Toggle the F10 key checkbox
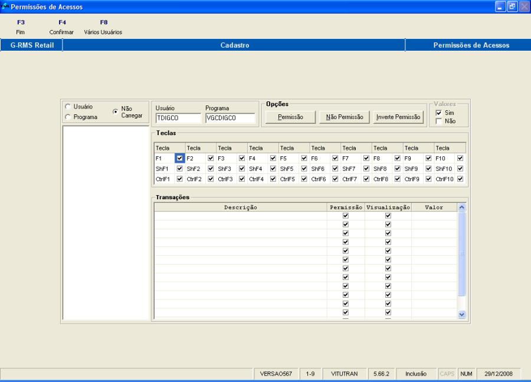Viewport: 531px width, 382px height. click(460, 158)
